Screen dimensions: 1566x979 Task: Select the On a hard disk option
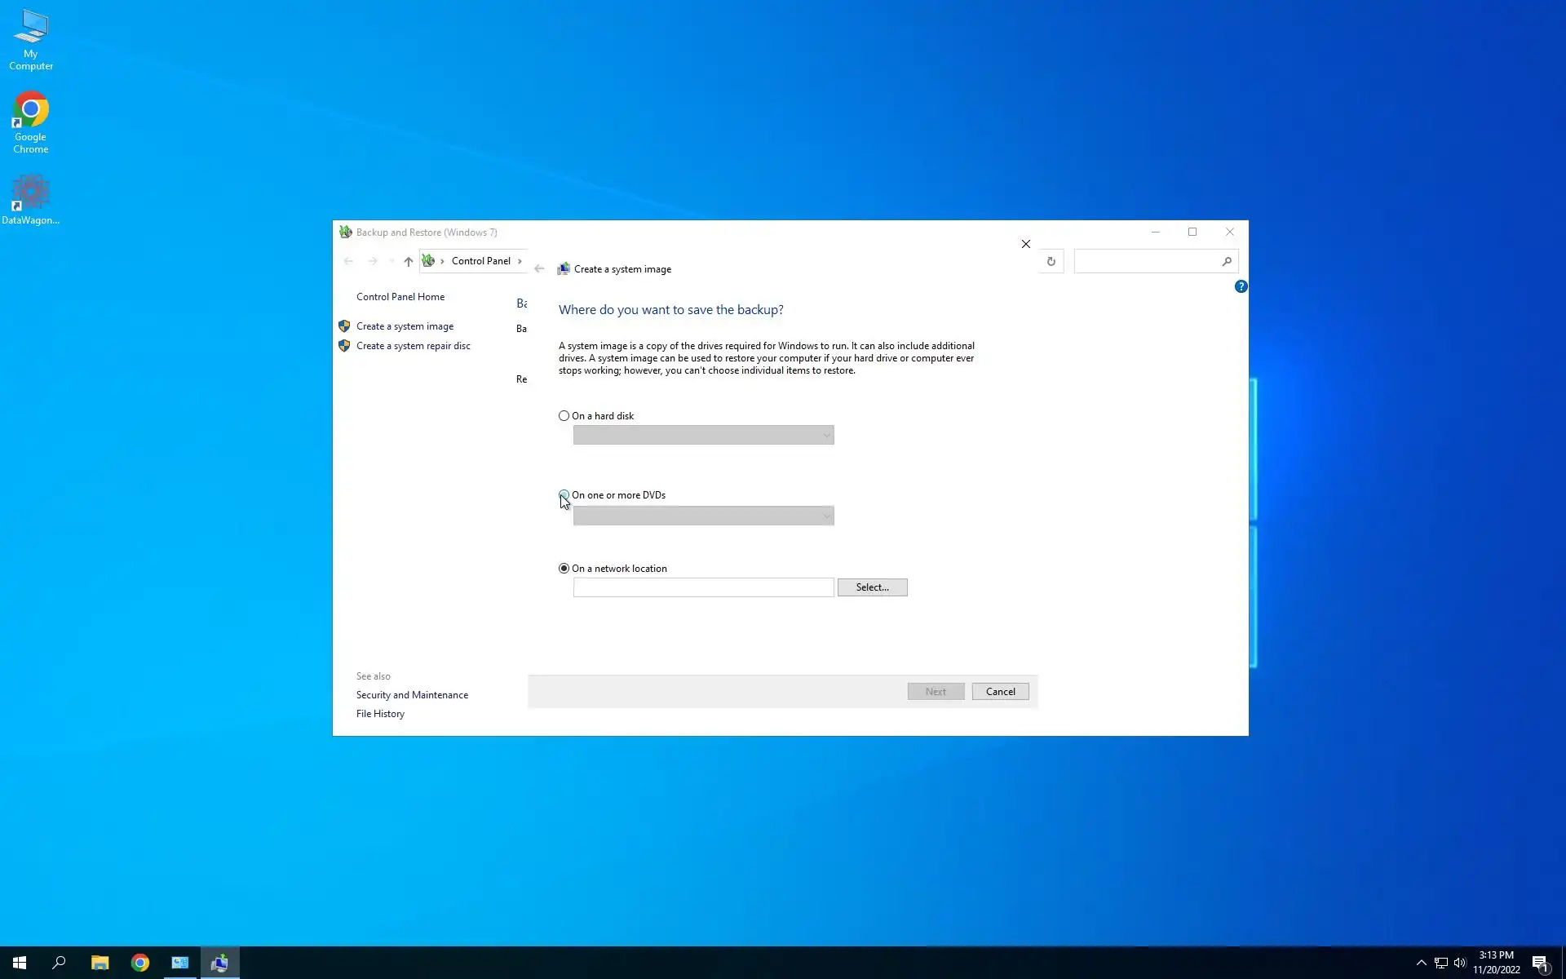564,416
